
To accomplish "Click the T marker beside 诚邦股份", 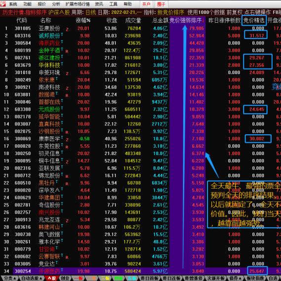I will 62,34.
